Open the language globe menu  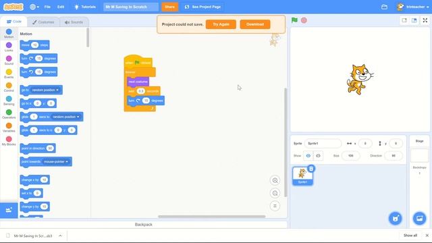tap(34, 7)
